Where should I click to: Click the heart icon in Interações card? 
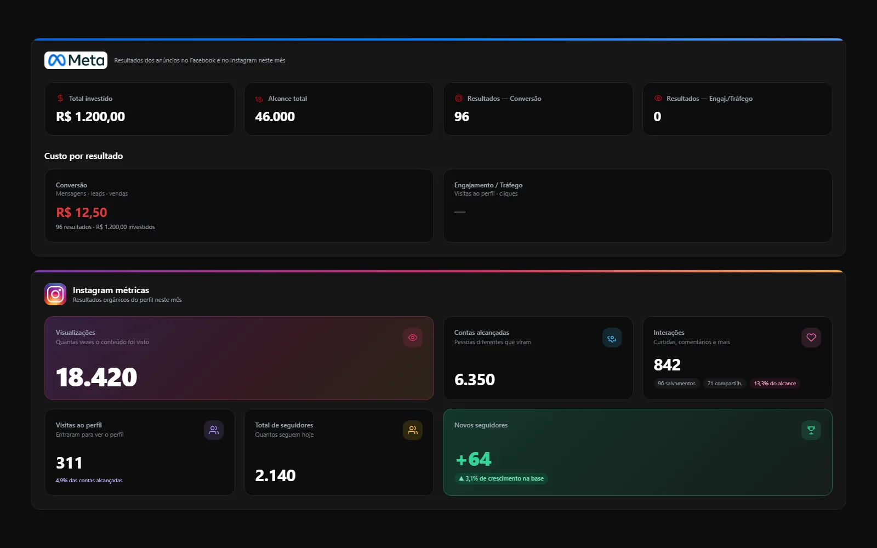click(x=811, y=338)
